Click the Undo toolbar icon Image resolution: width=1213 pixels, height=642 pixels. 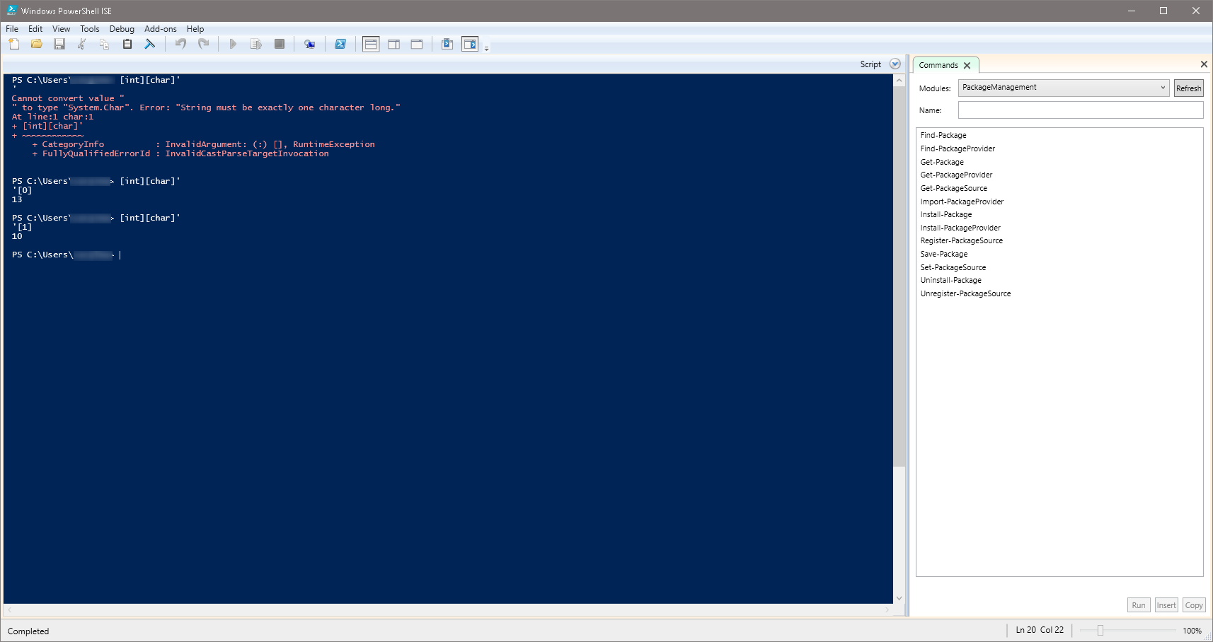pyautogui.click(x=180, y=44)
